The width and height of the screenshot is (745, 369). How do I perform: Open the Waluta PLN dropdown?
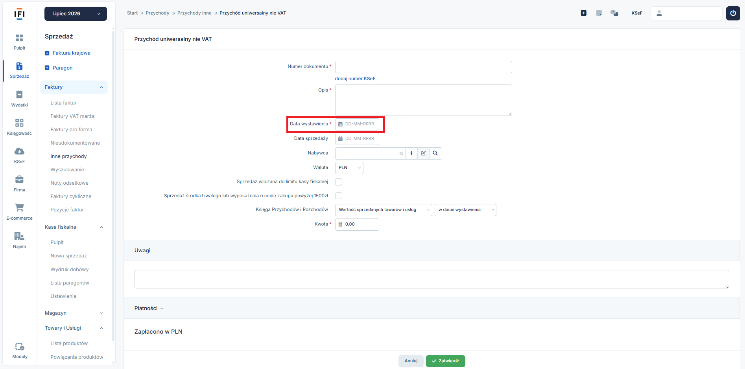point(349,168)
